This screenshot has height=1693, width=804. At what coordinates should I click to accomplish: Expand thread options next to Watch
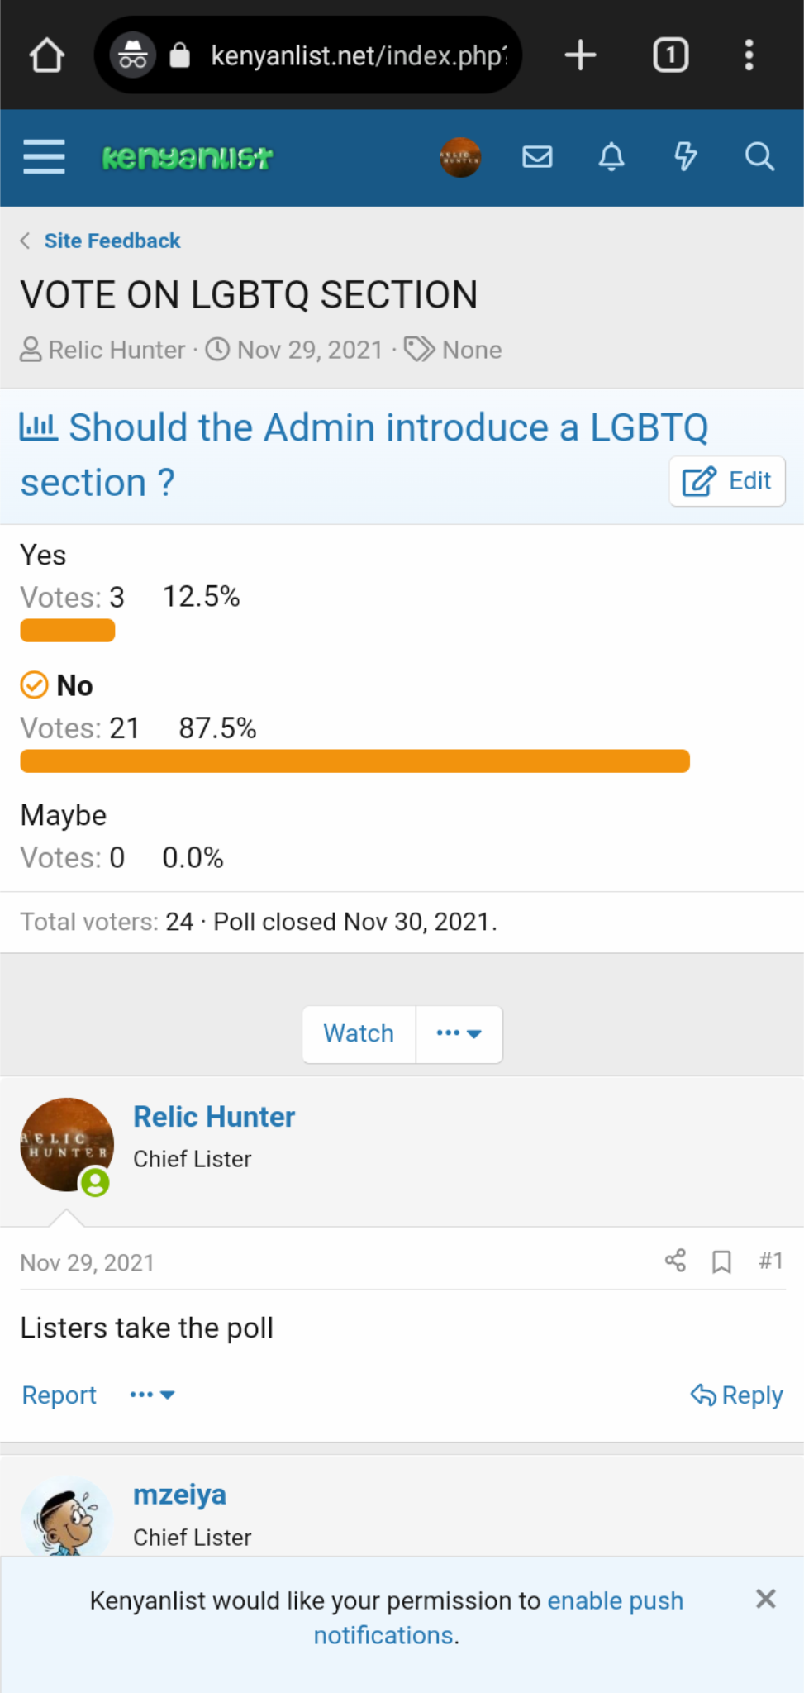(459, 1033)
